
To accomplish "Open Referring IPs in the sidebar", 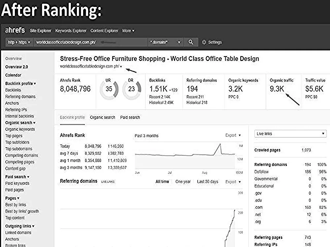I will pyautogui.click(x=16, y=110).
